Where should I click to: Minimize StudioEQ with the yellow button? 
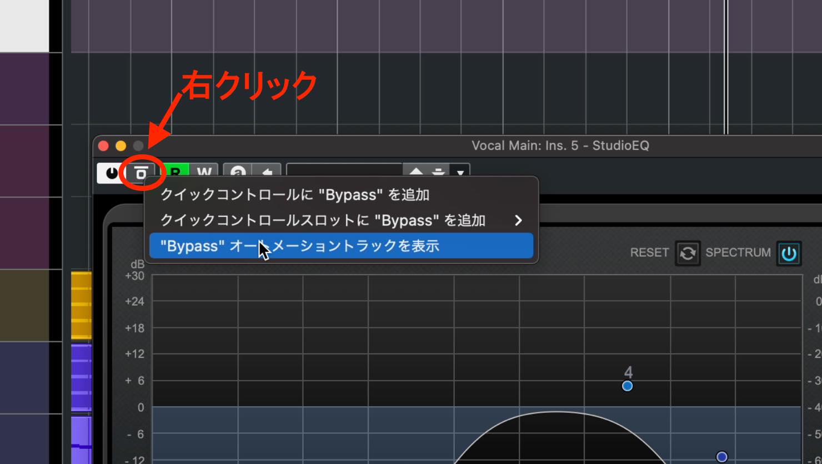coord(121,146)
